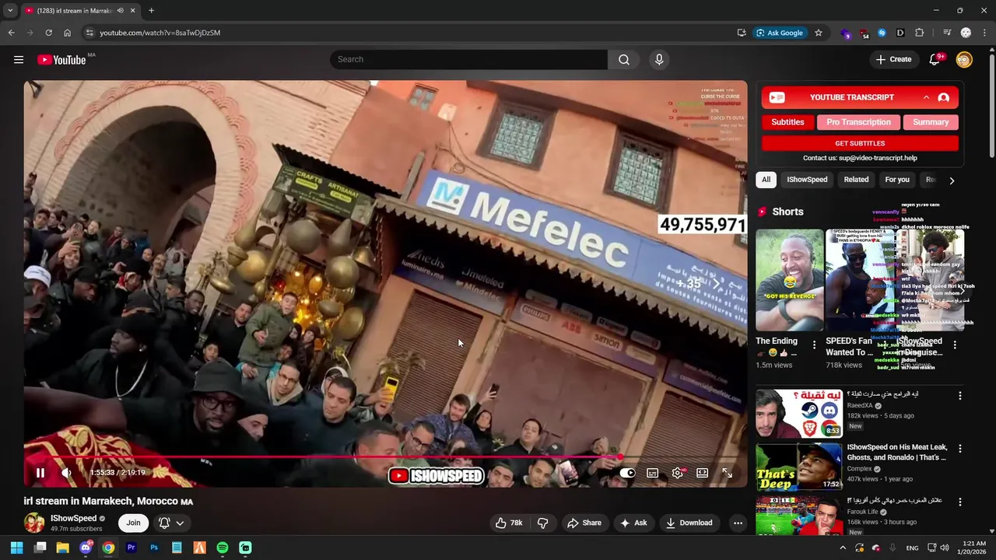The width and height of the screenshot is (996, 560).
Task: Show more filter chips with the right arrow
Action: [952, 180]
